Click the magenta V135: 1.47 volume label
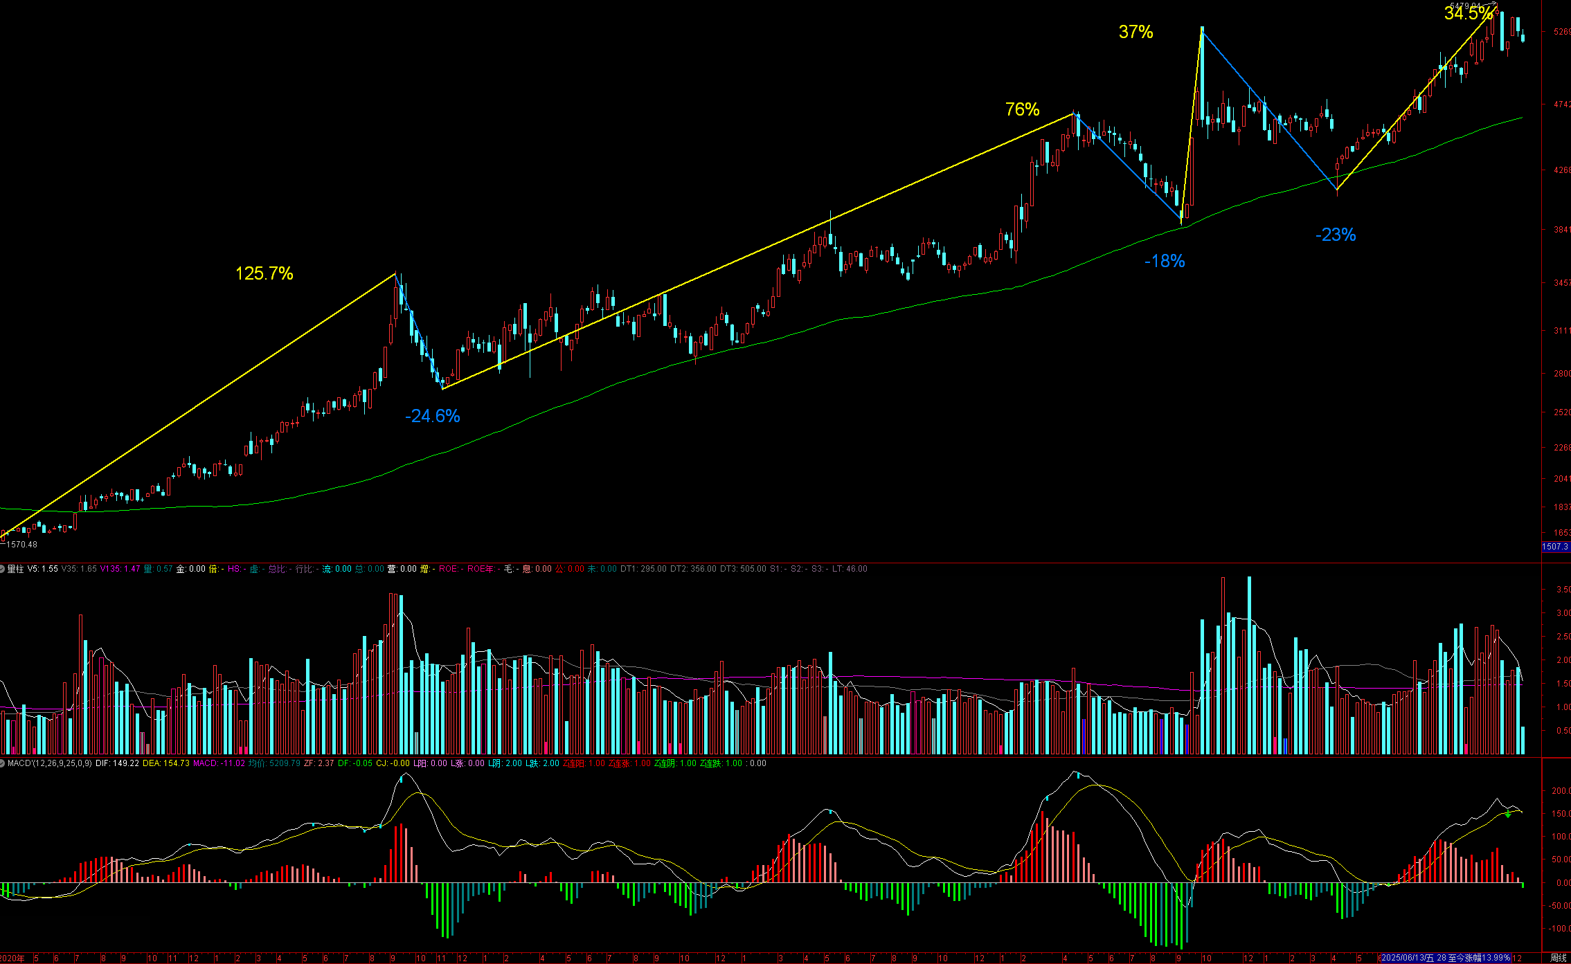 [120, 569]
